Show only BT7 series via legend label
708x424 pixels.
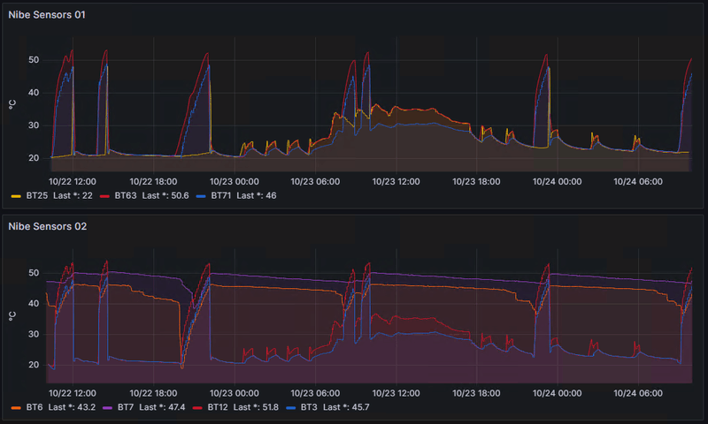click(126, 407)
